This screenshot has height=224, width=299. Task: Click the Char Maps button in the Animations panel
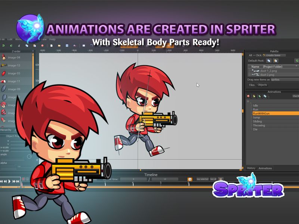click(x=296, y=96)
